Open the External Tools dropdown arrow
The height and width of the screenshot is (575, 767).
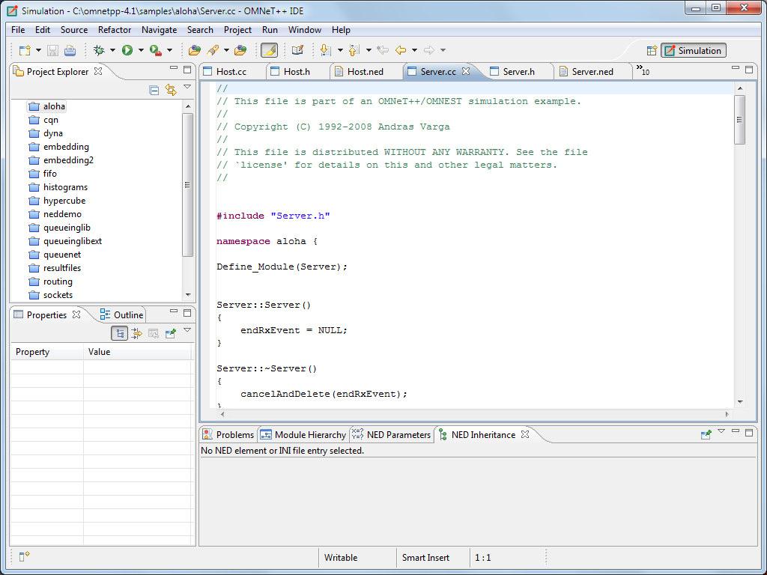170,50
